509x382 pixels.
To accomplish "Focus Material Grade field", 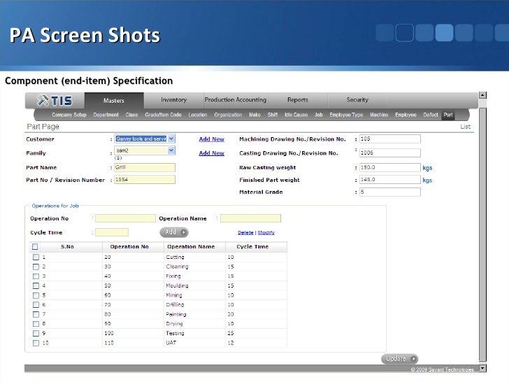I will pos(390,192).
